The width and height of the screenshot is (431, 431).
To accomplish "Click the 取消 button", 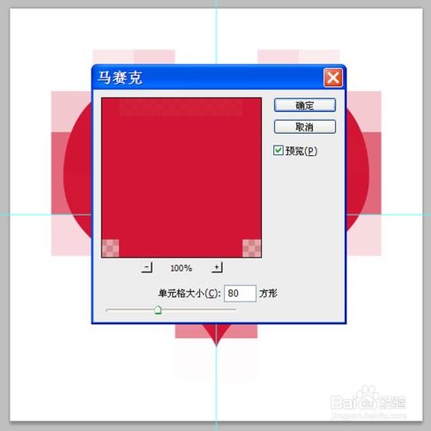I will pyautogui.click(x=305, y=127).
